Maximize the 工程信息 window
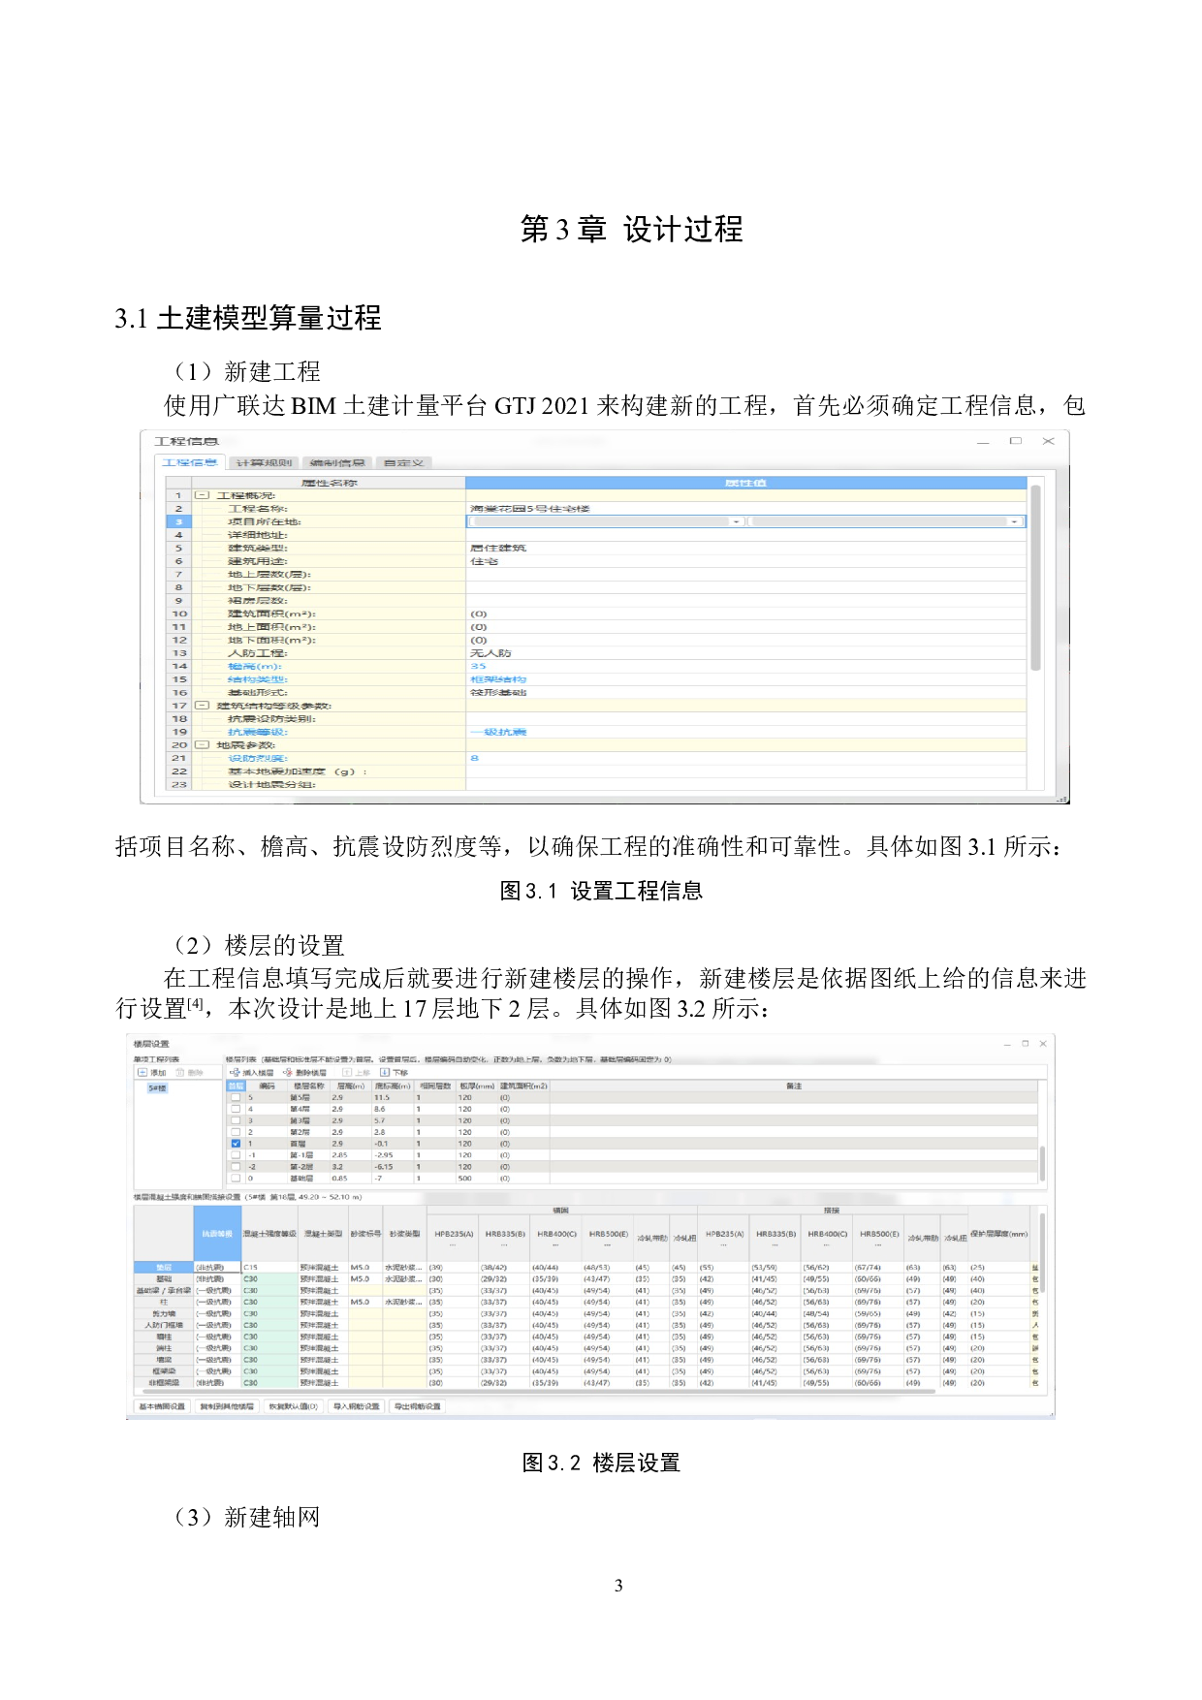The height and width of the screenshot is (1700, 1202). point(1015,441)
